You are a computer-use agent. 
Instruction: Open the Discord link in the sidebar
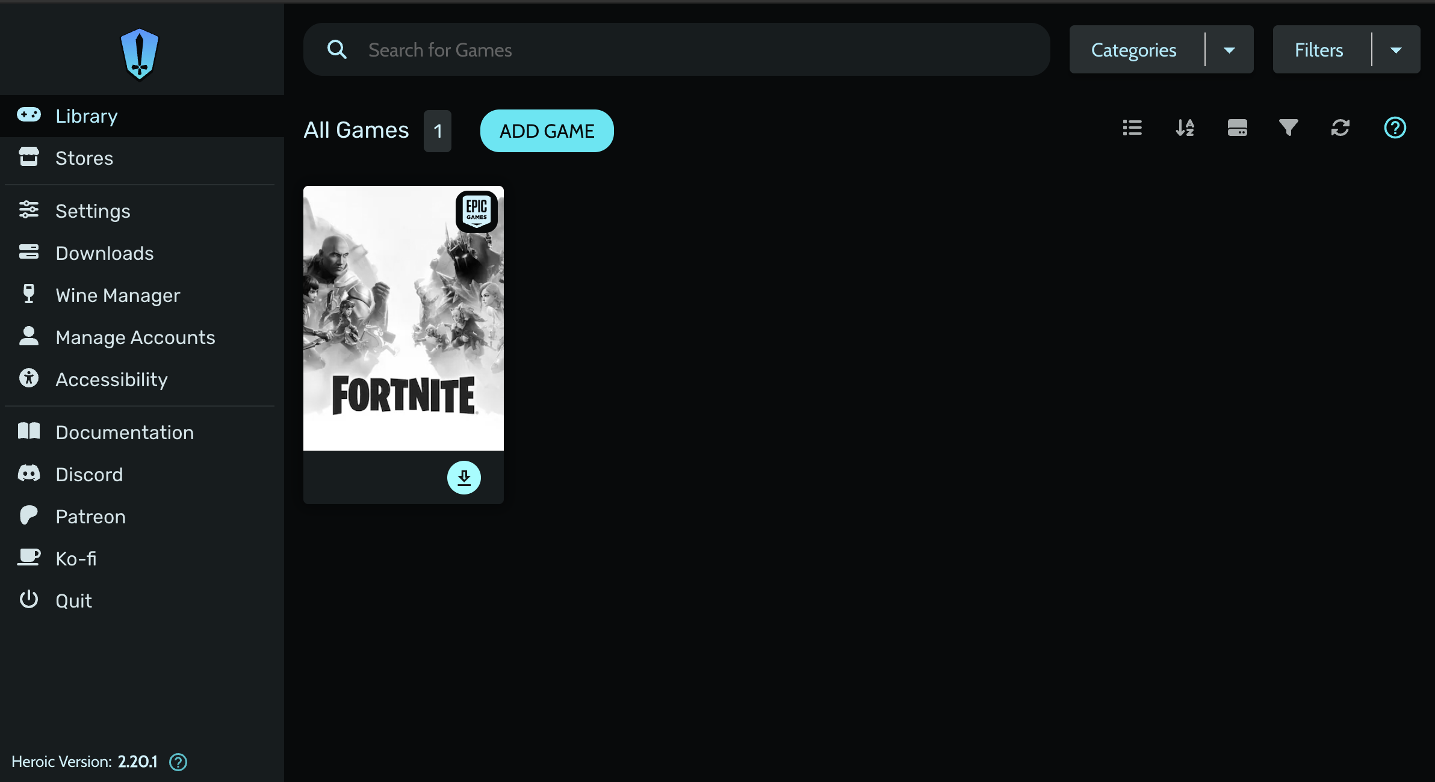tap(89, 474)
